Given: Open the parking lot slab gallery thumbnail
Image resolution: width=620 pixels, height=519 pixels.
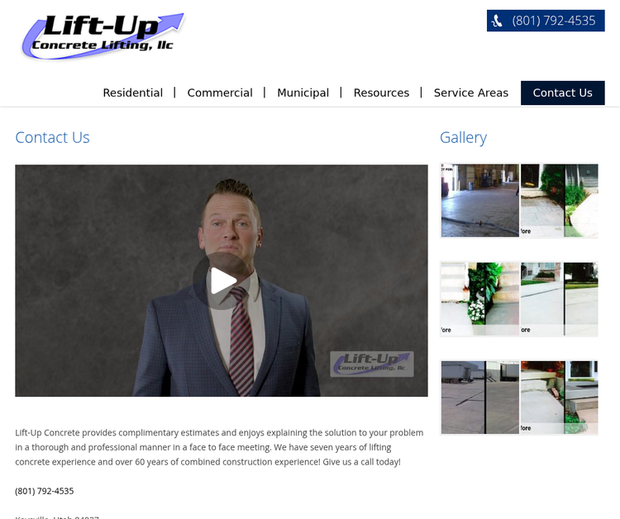Looking at the screenshot, I should tap(480, 398).
